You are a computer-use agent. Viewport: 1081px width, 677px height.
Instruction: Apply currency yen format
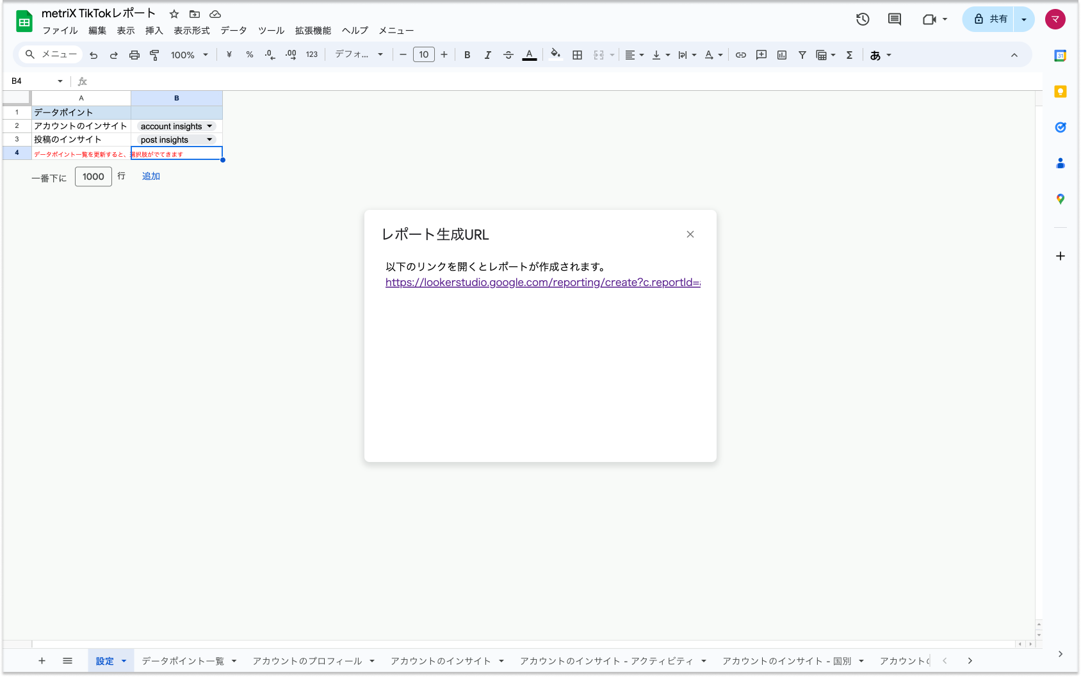[x=229, y=55]
